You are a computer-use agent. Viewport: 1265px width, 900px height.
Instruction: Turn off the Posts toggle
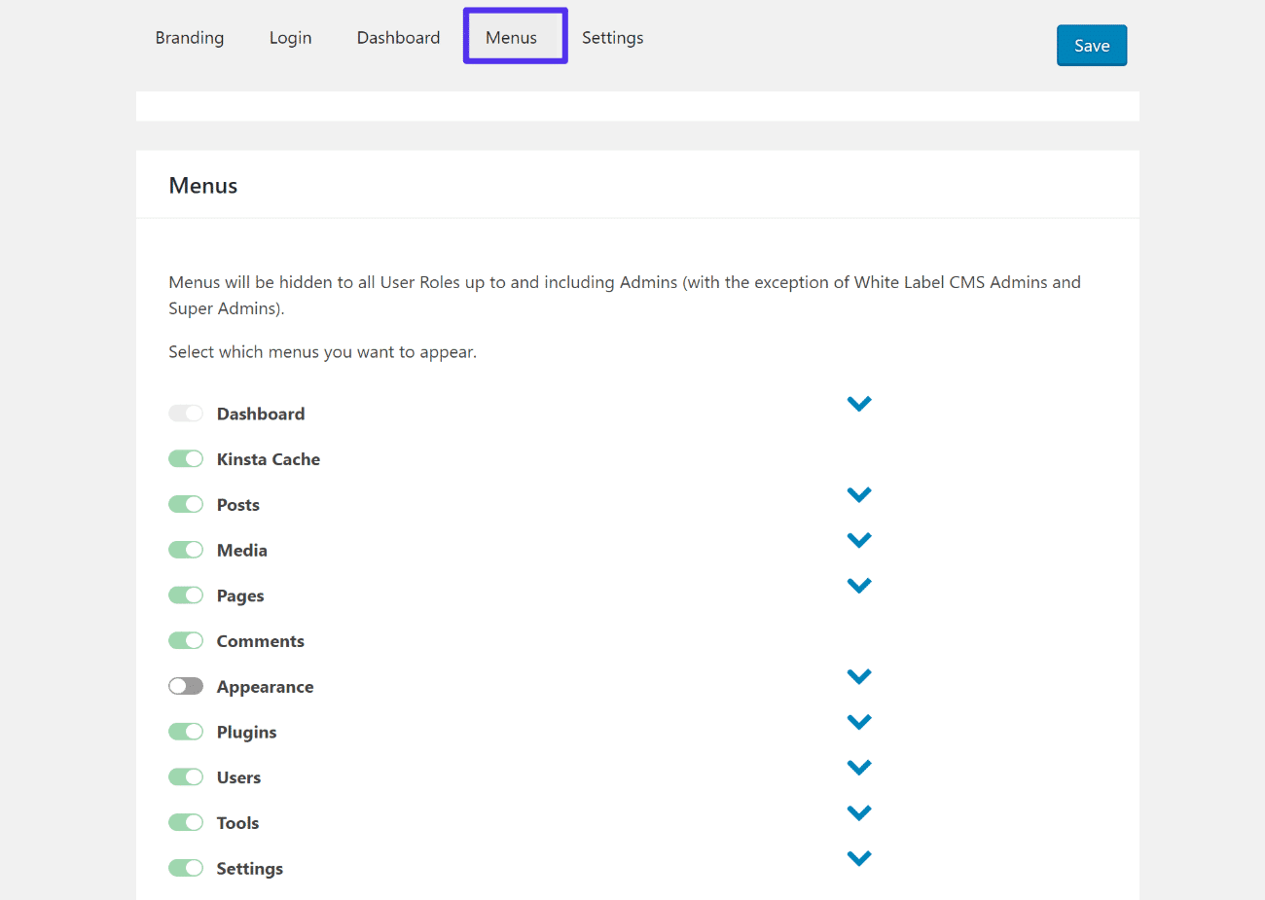pos(186,503)
